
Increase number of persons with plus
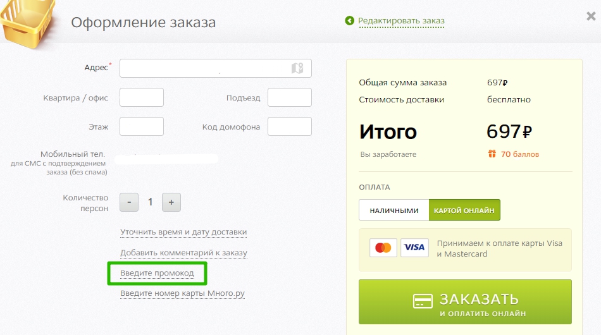tap(171, 202)
